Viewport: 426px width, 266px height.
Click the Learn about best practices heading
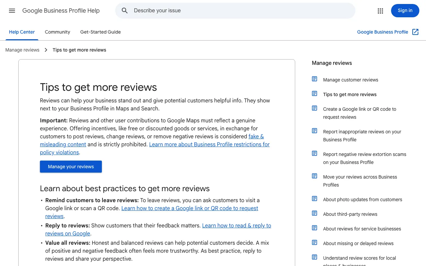(125, 189)
